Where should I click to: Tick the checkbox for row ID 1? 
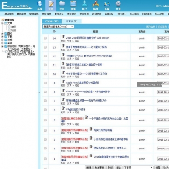[x=45, y=159]
